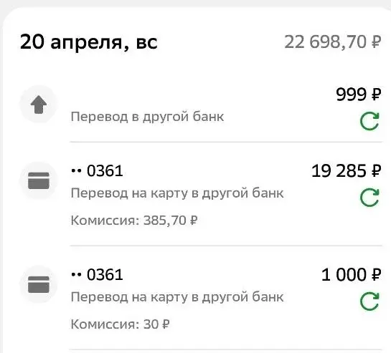Repeat the 19 285 ₽ transfer via green refresh icon

point(369,198)
